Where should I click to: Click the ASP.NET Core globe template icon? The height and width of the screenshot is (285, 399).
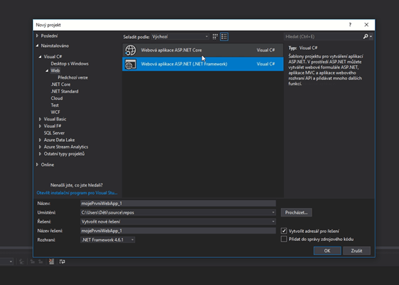pos(131,50)
